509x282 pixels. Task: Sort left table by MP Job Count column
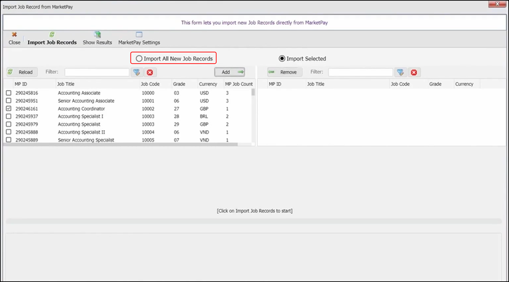tap(238, 84)
